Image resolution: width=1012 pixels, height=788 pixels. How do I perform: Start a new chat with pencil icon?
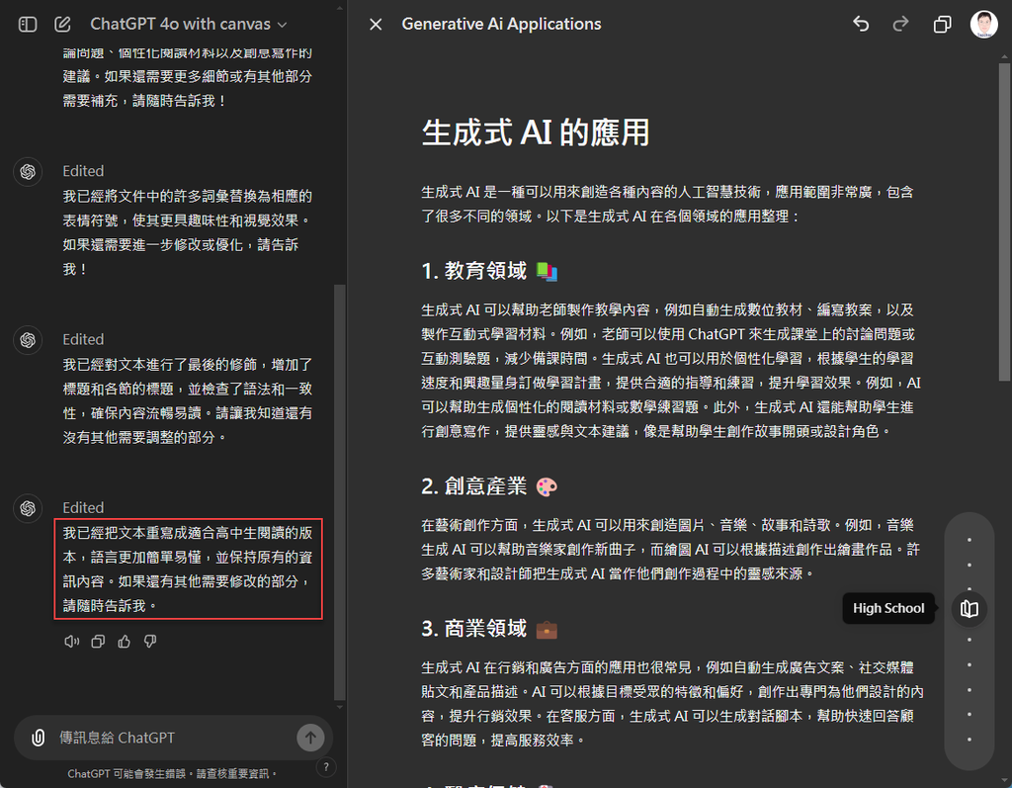pos(62,25)
